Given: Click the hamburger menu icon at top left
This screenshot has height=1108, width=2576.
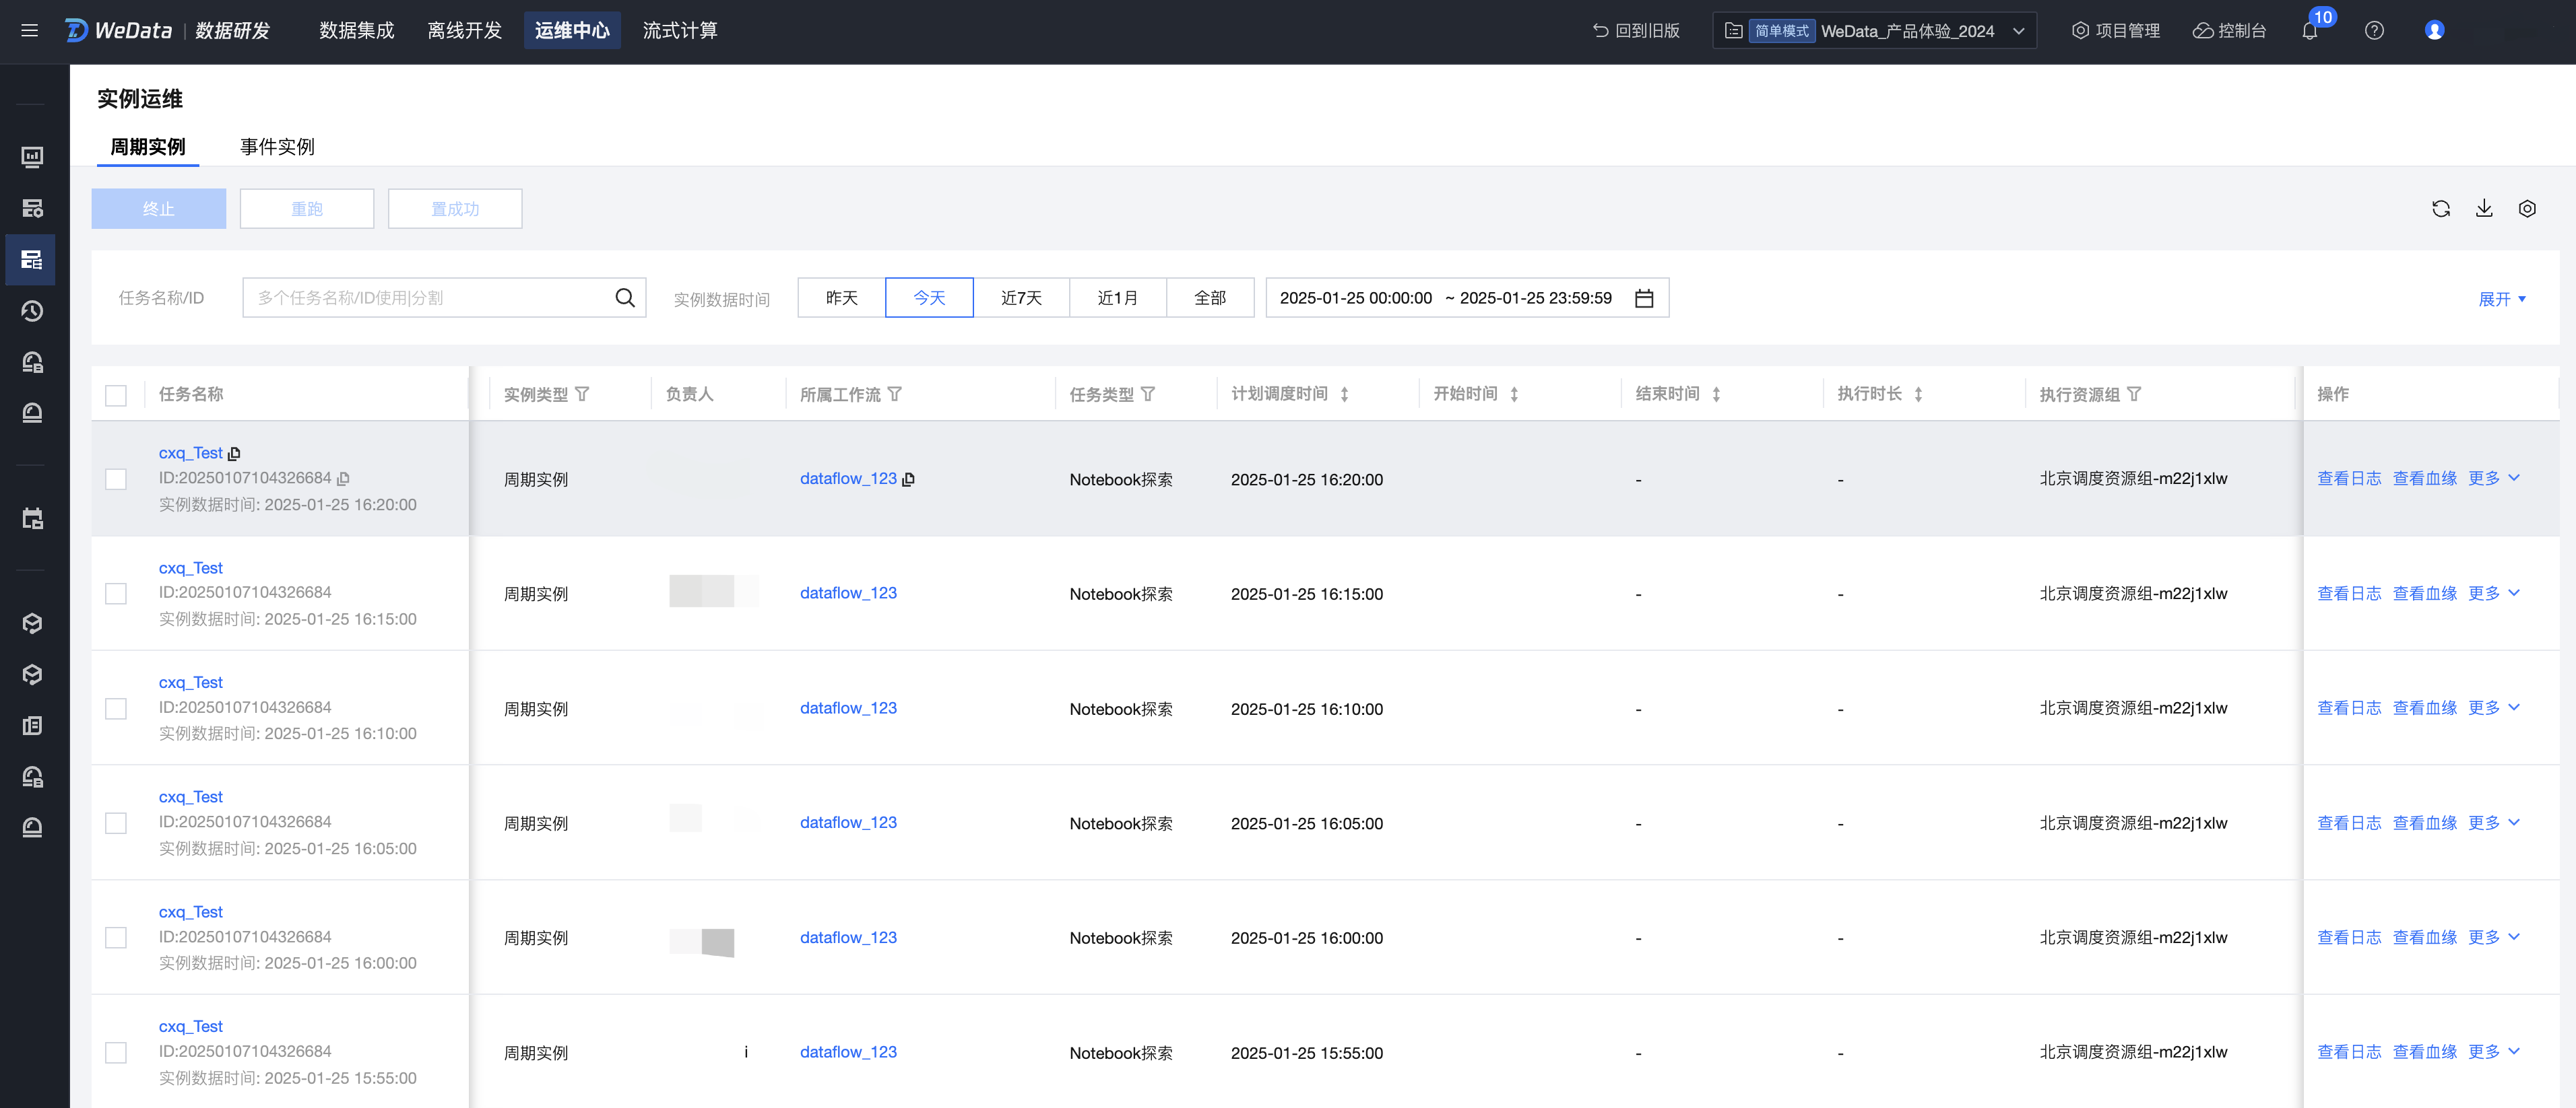Looking at the screenshot, I should (x=30, y=31).
